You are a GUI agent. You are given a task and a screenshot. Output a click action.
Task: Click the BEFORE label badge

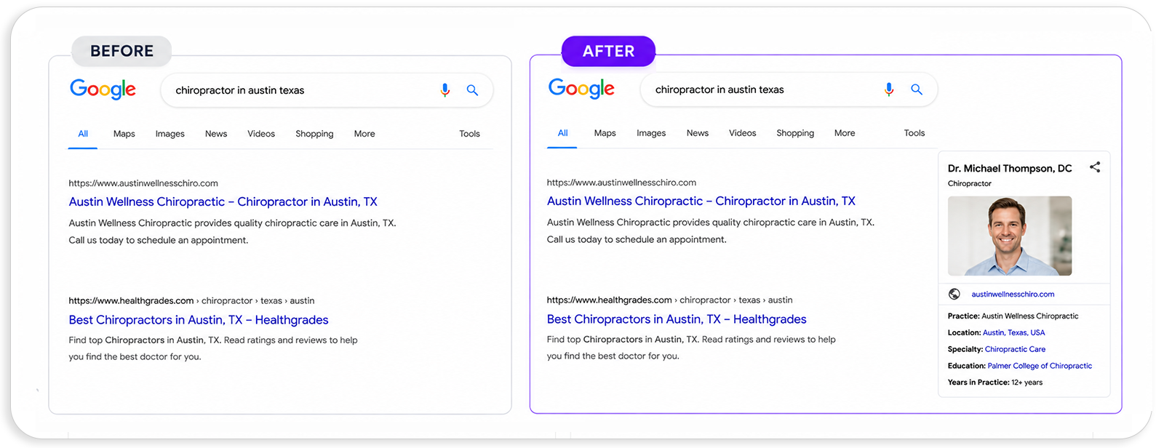pos(121,51)
